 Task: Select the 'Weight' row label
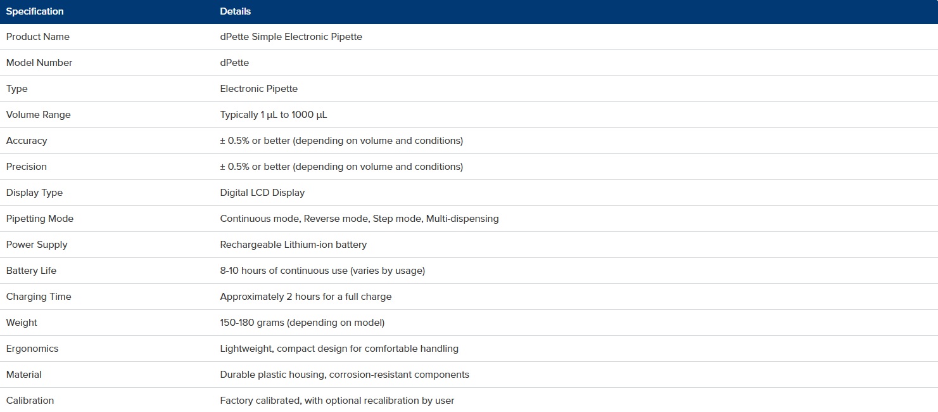(22, 323)
